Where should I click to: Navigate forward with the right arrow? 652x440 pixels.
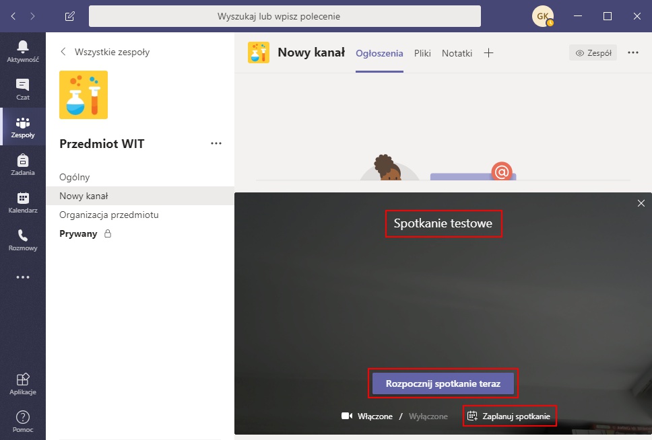[x=32, y=16]
